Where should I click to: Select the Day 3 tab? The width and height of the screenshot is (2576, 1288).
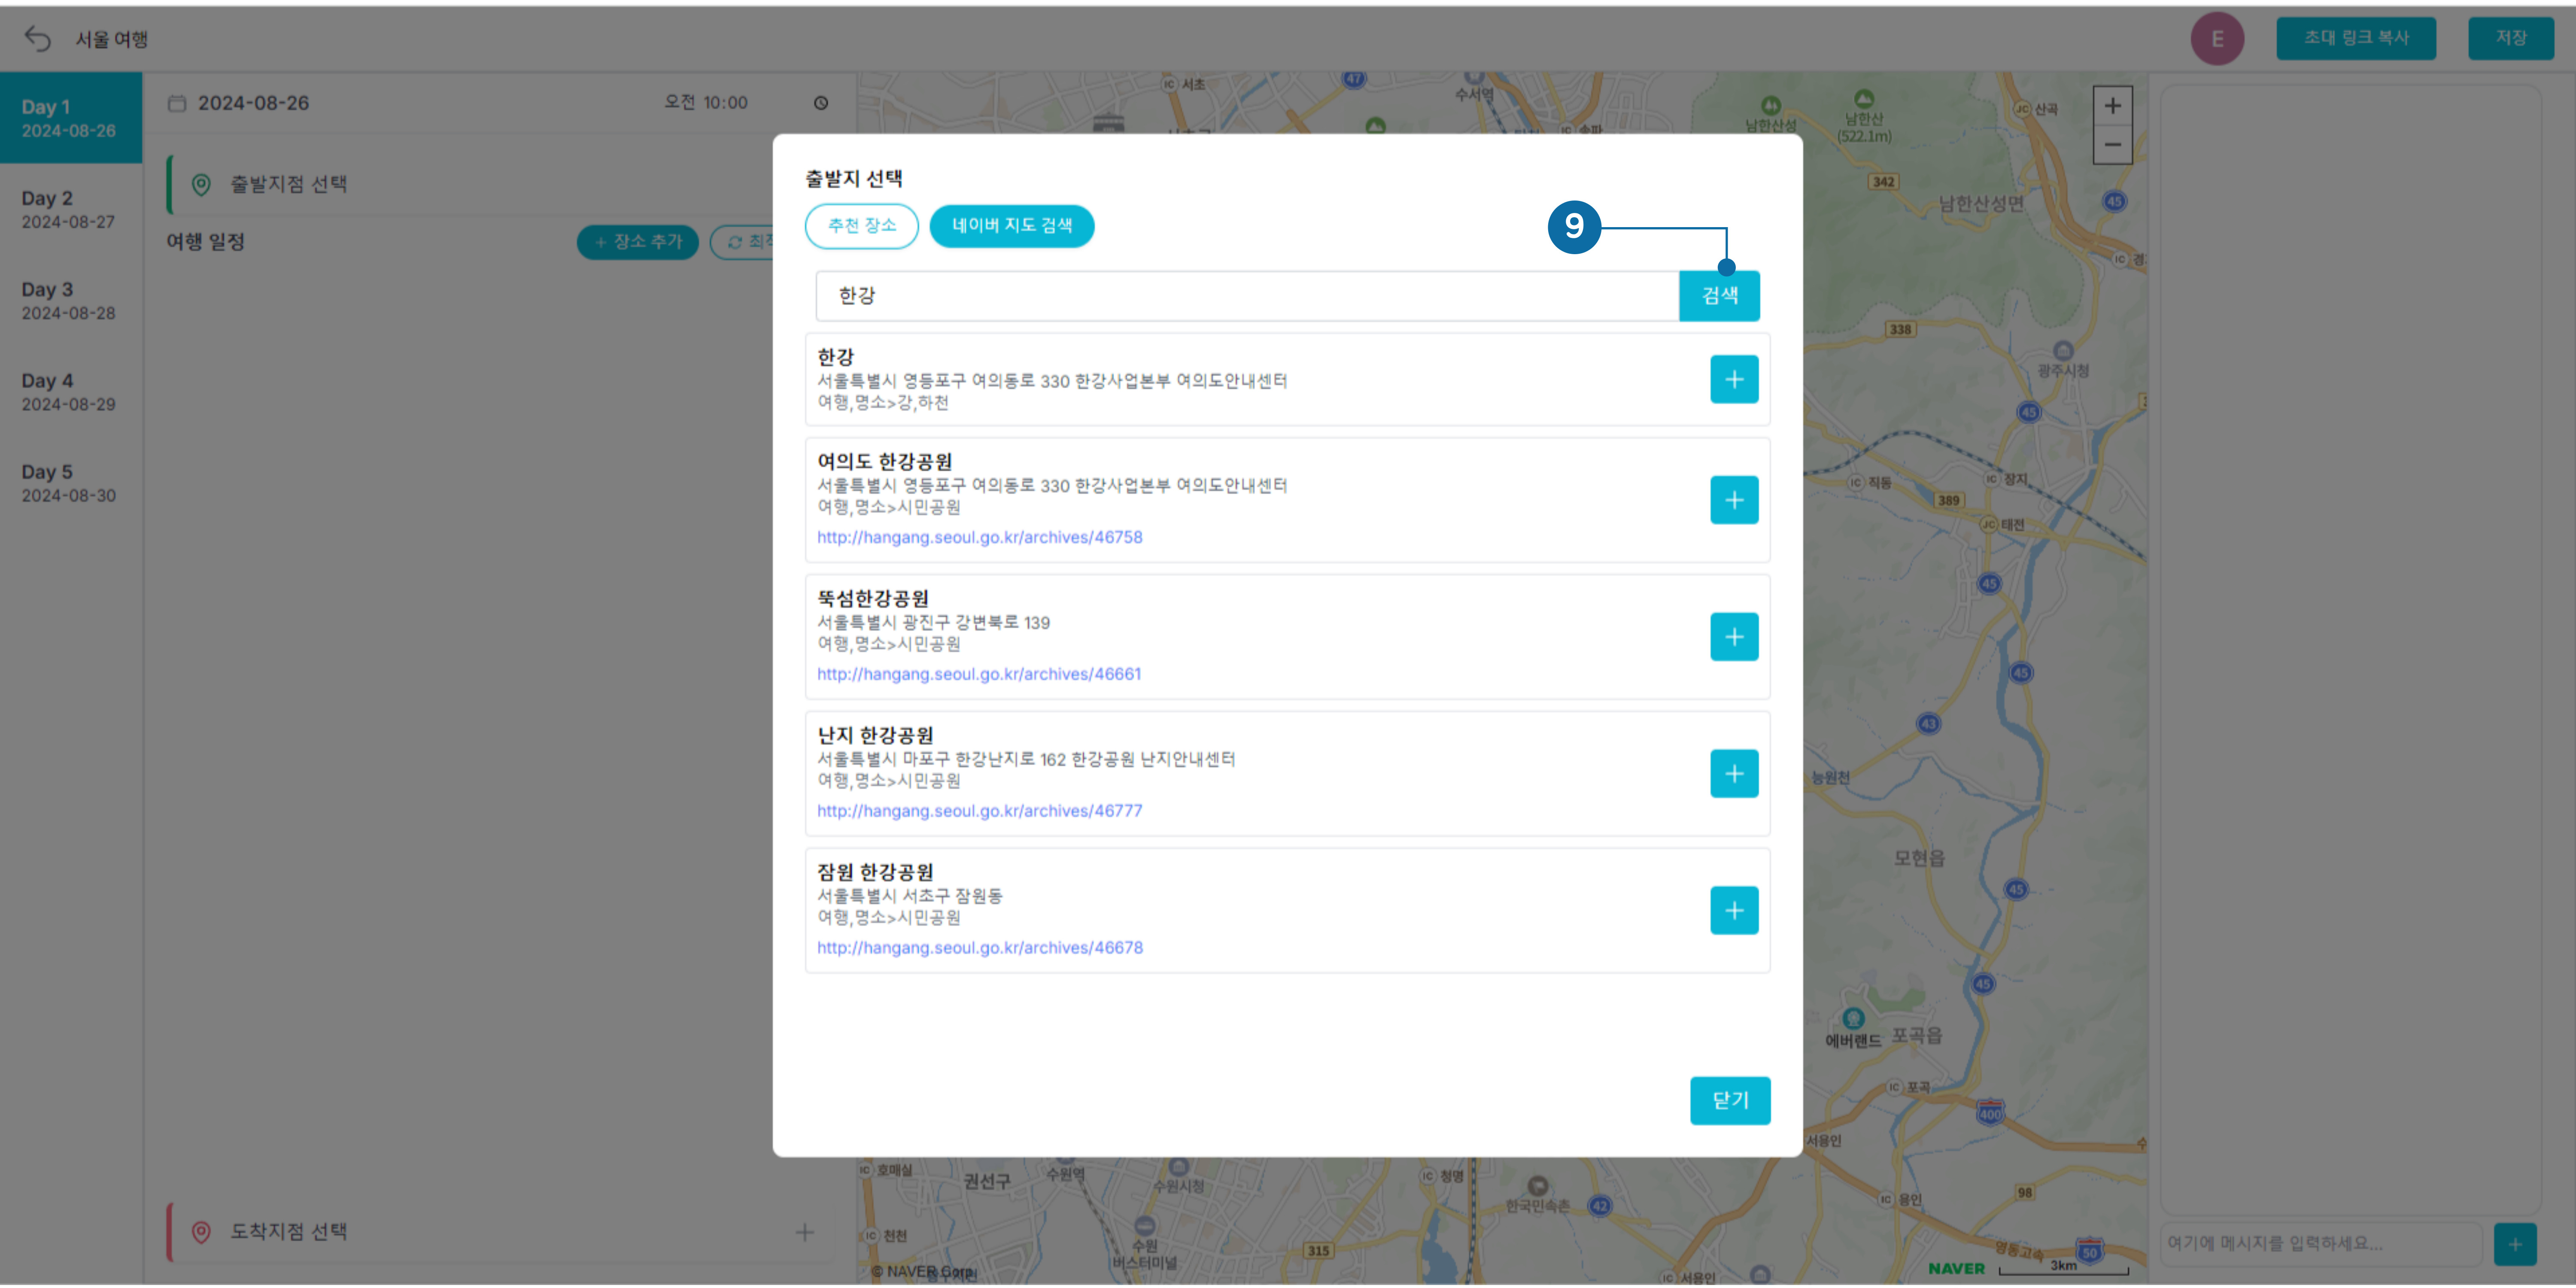[71, 300]
